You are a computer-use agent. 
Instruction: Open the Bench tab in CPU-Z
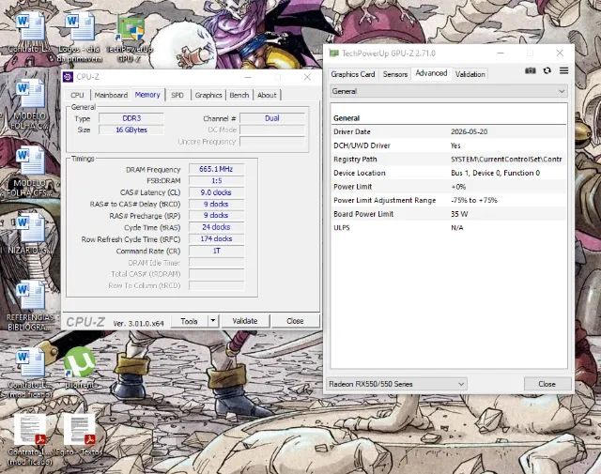click(x=239, y=95)
